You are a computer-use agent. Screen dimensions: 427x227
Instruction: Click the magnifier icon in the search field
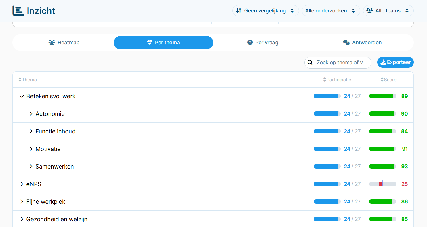(310, 63)
